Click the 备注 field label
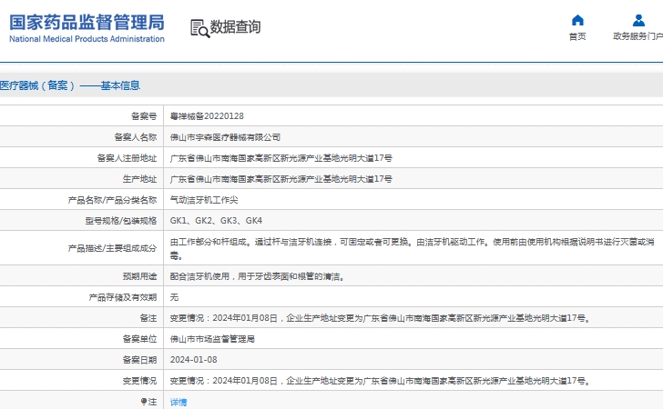Image resolution: width=663 pixels, height=409 pixels. point(148,318)
